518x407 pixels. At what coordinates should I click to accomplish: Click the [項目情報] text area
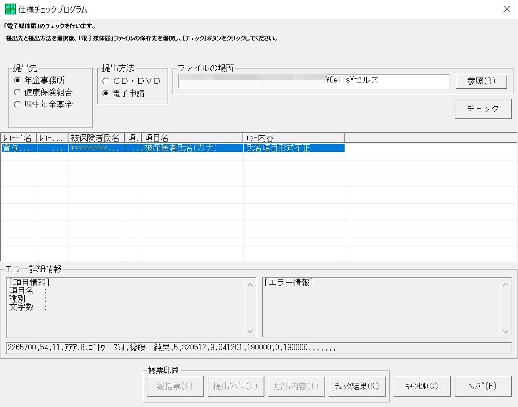point(131,307)
